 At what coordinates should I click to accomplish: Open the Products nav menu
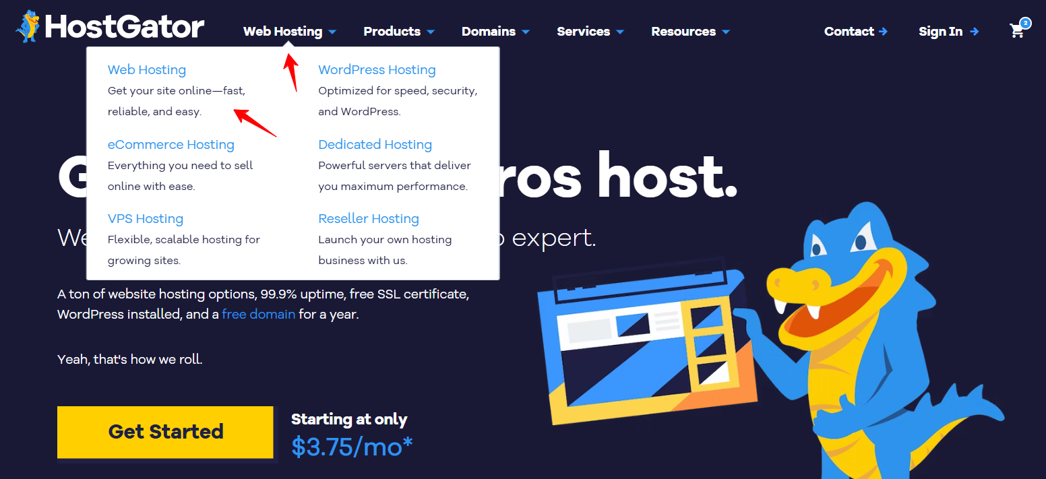tap(392, 31)
